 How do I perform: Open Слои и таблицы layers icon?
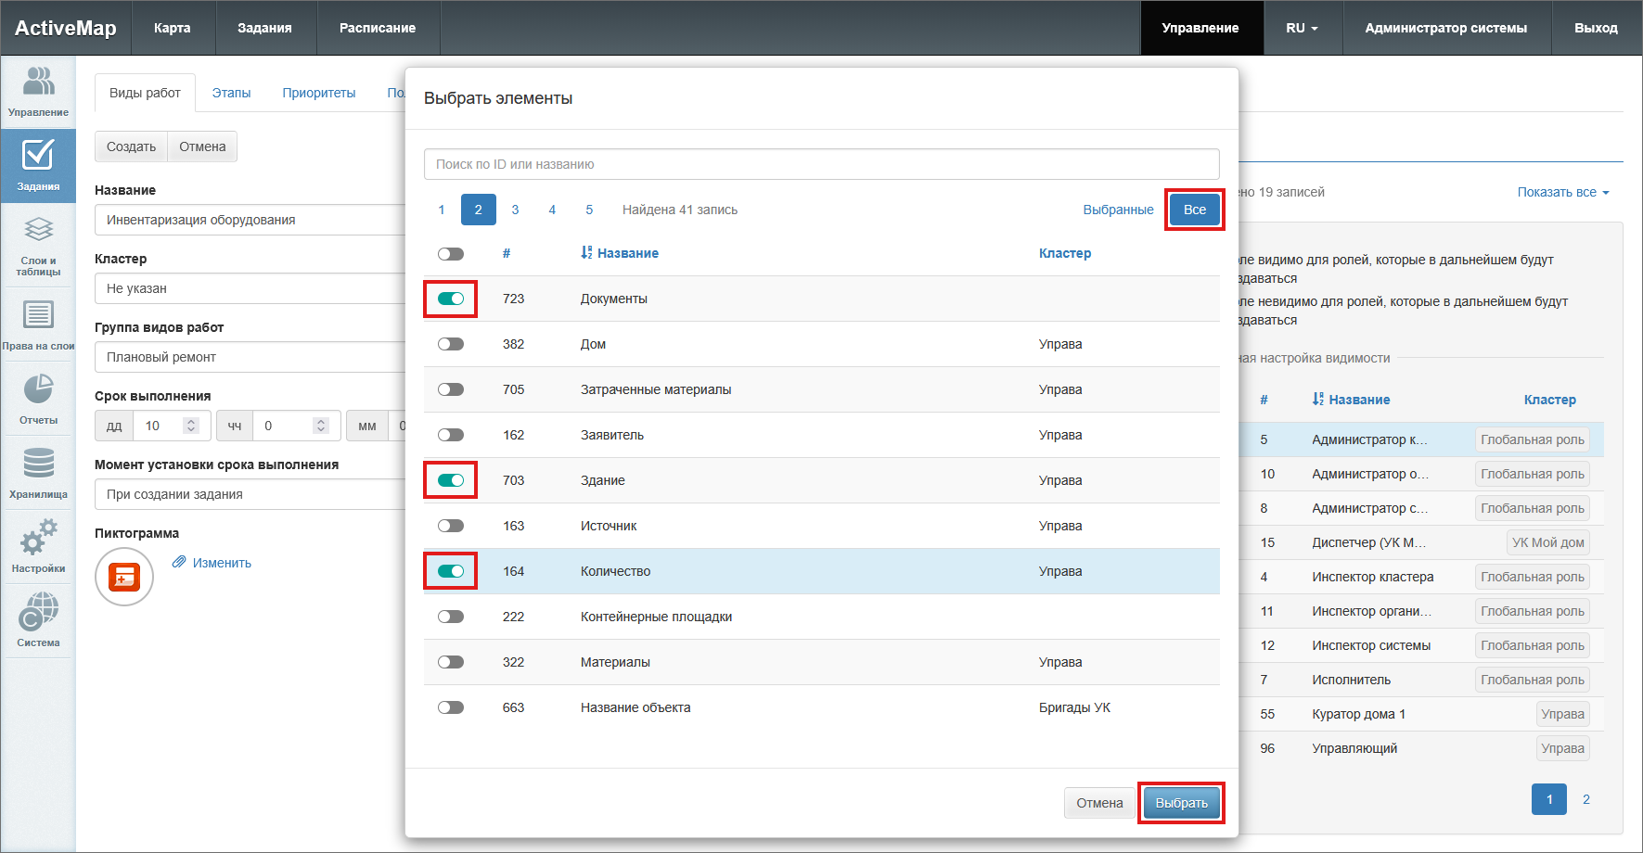point(38,245)
